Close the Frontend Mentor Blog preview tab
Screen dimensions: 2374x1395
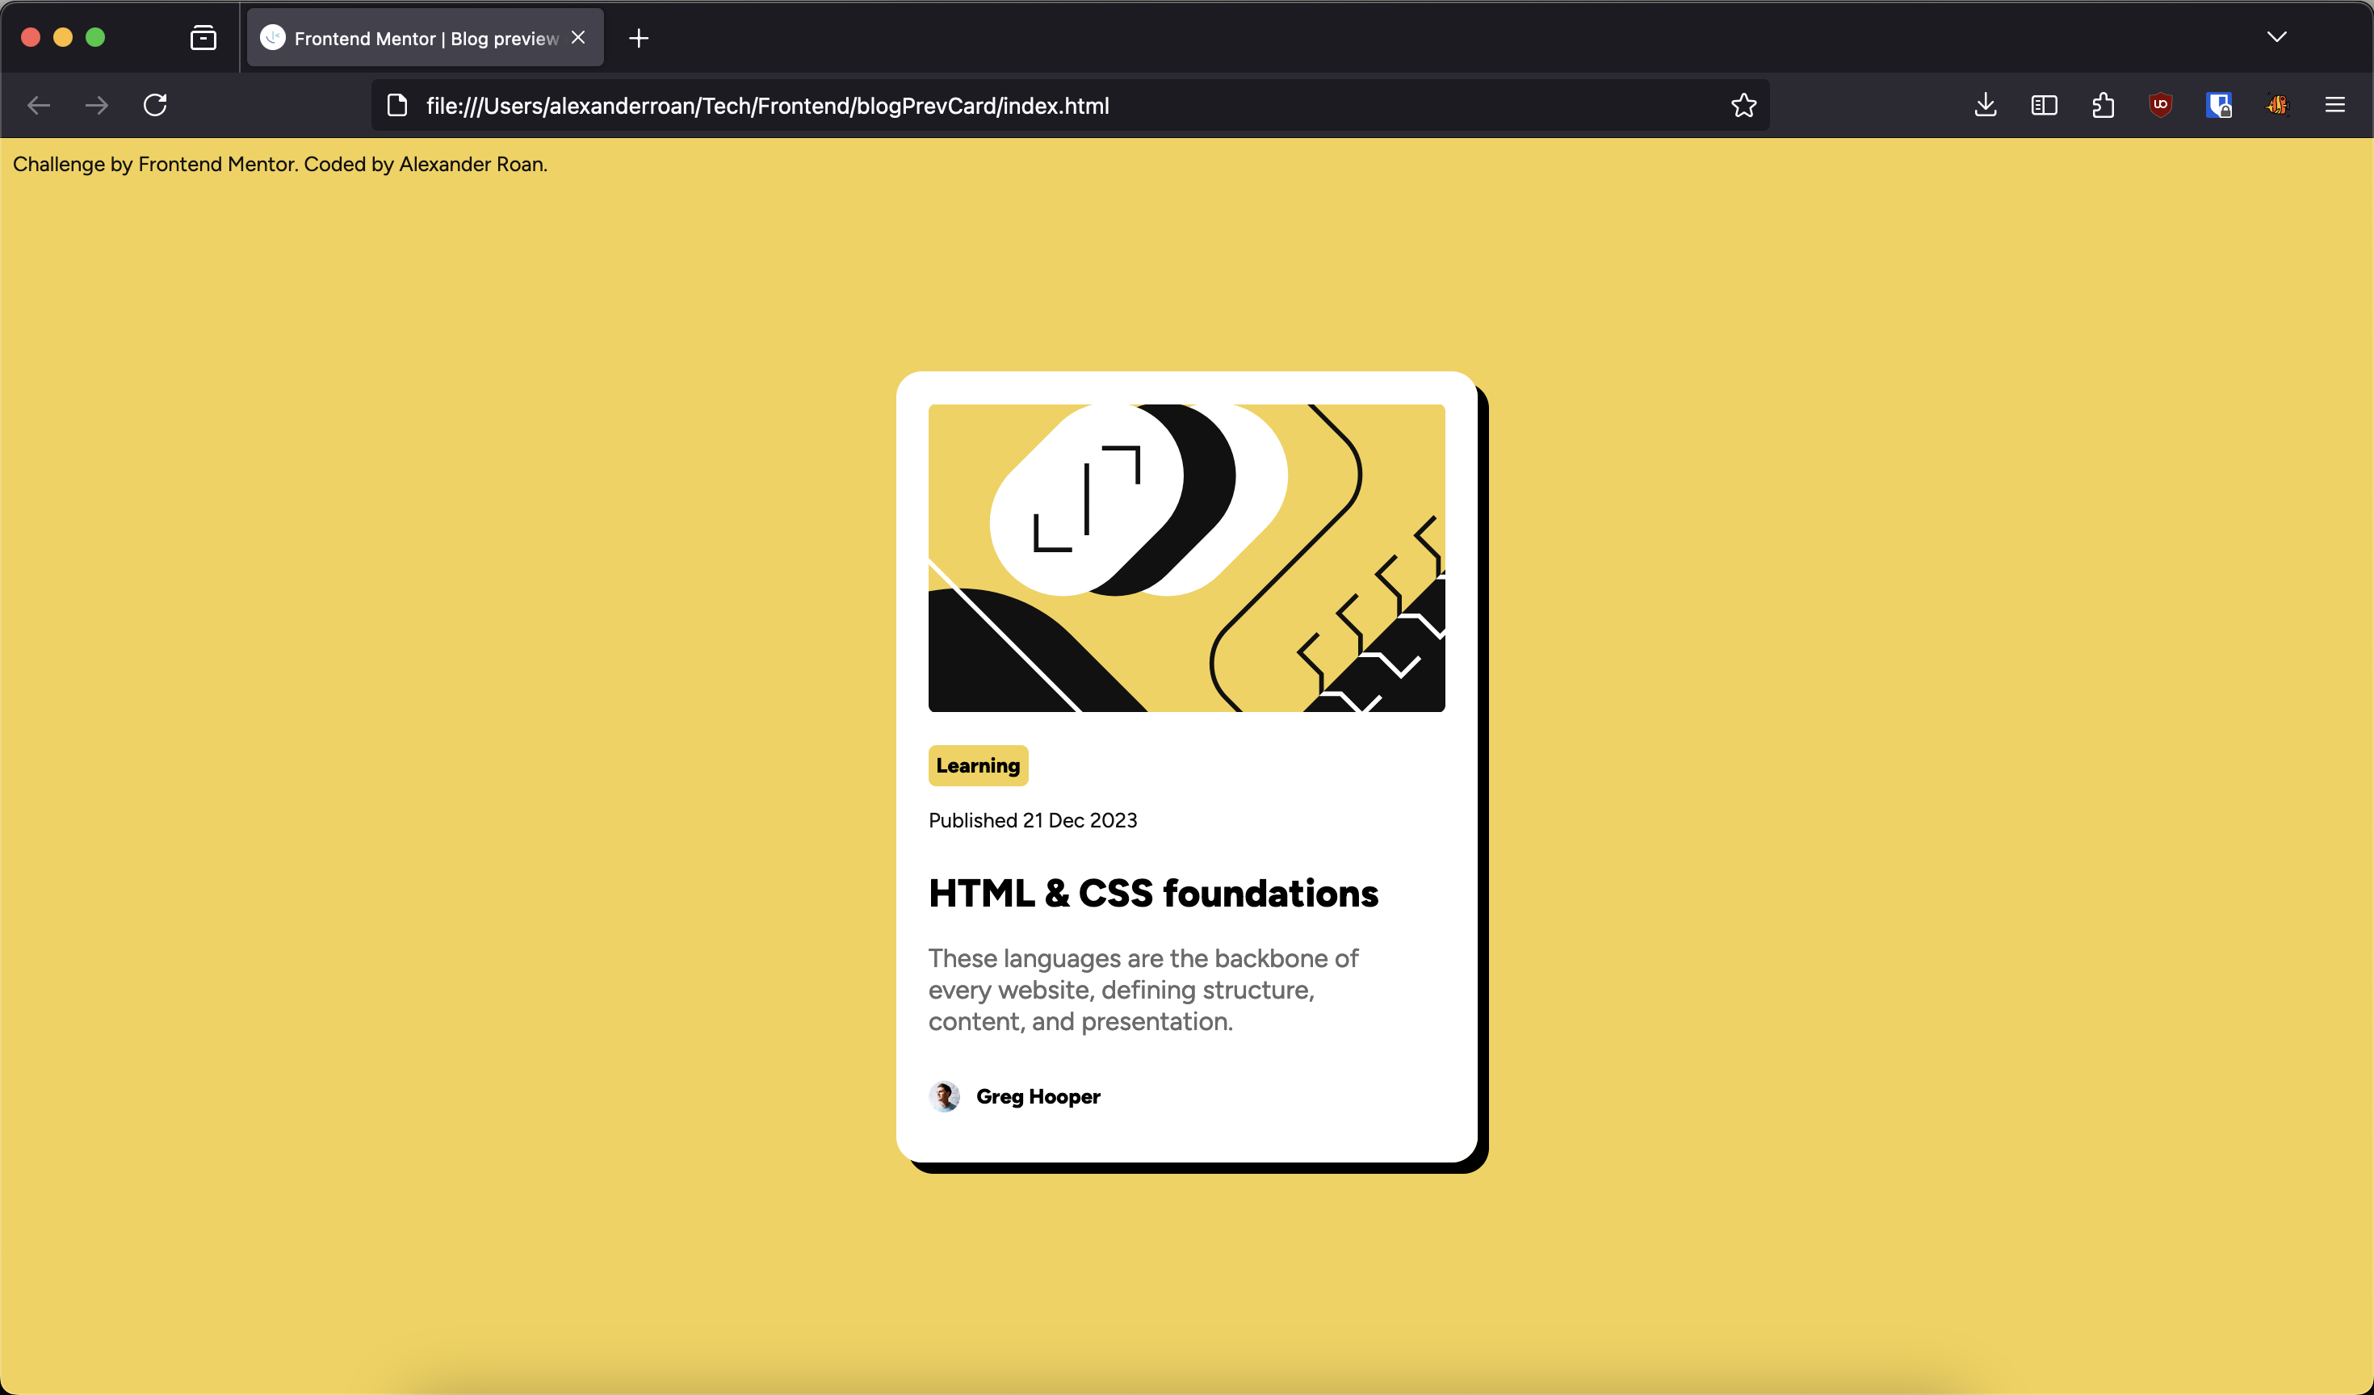578,37
